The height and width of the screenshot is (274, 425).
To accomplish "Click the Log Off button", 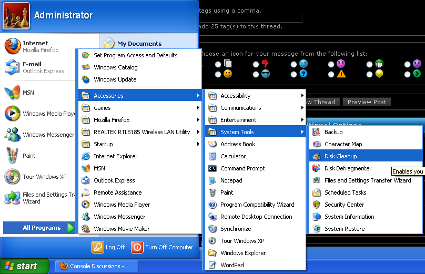I will (108, 247).
